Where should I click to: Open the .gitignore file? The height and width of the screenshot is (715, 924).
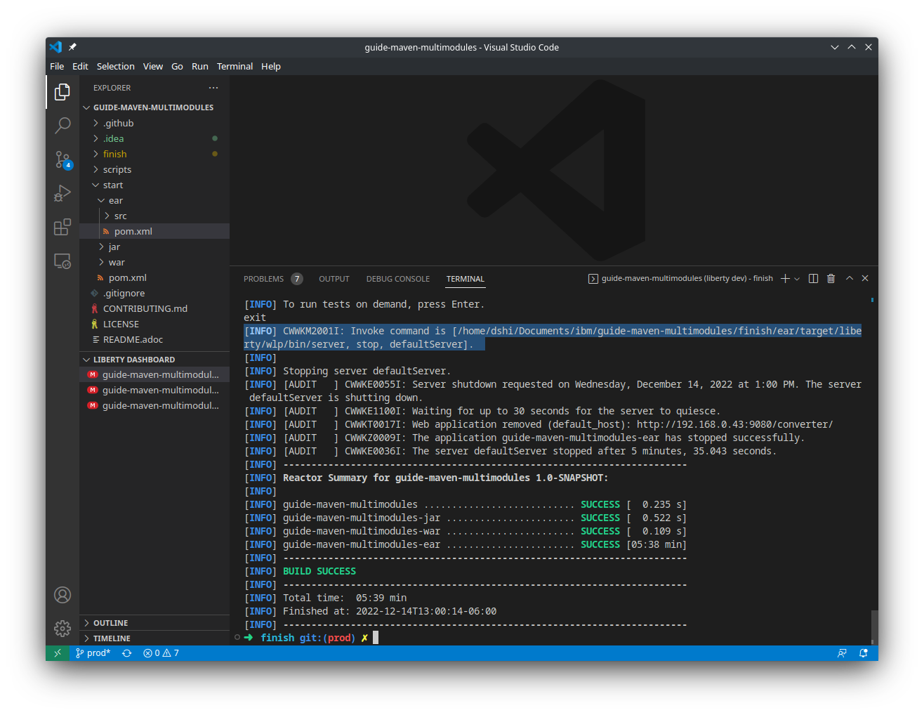(x=154, y=293)
